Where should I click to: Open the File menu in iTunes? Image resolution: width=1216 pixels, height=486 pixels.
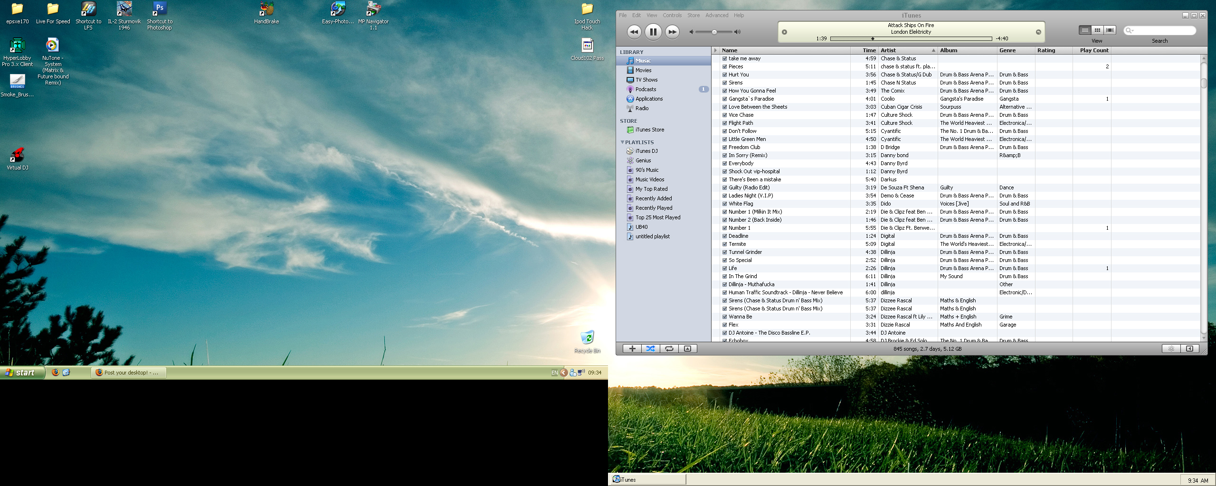click(623, 15)
